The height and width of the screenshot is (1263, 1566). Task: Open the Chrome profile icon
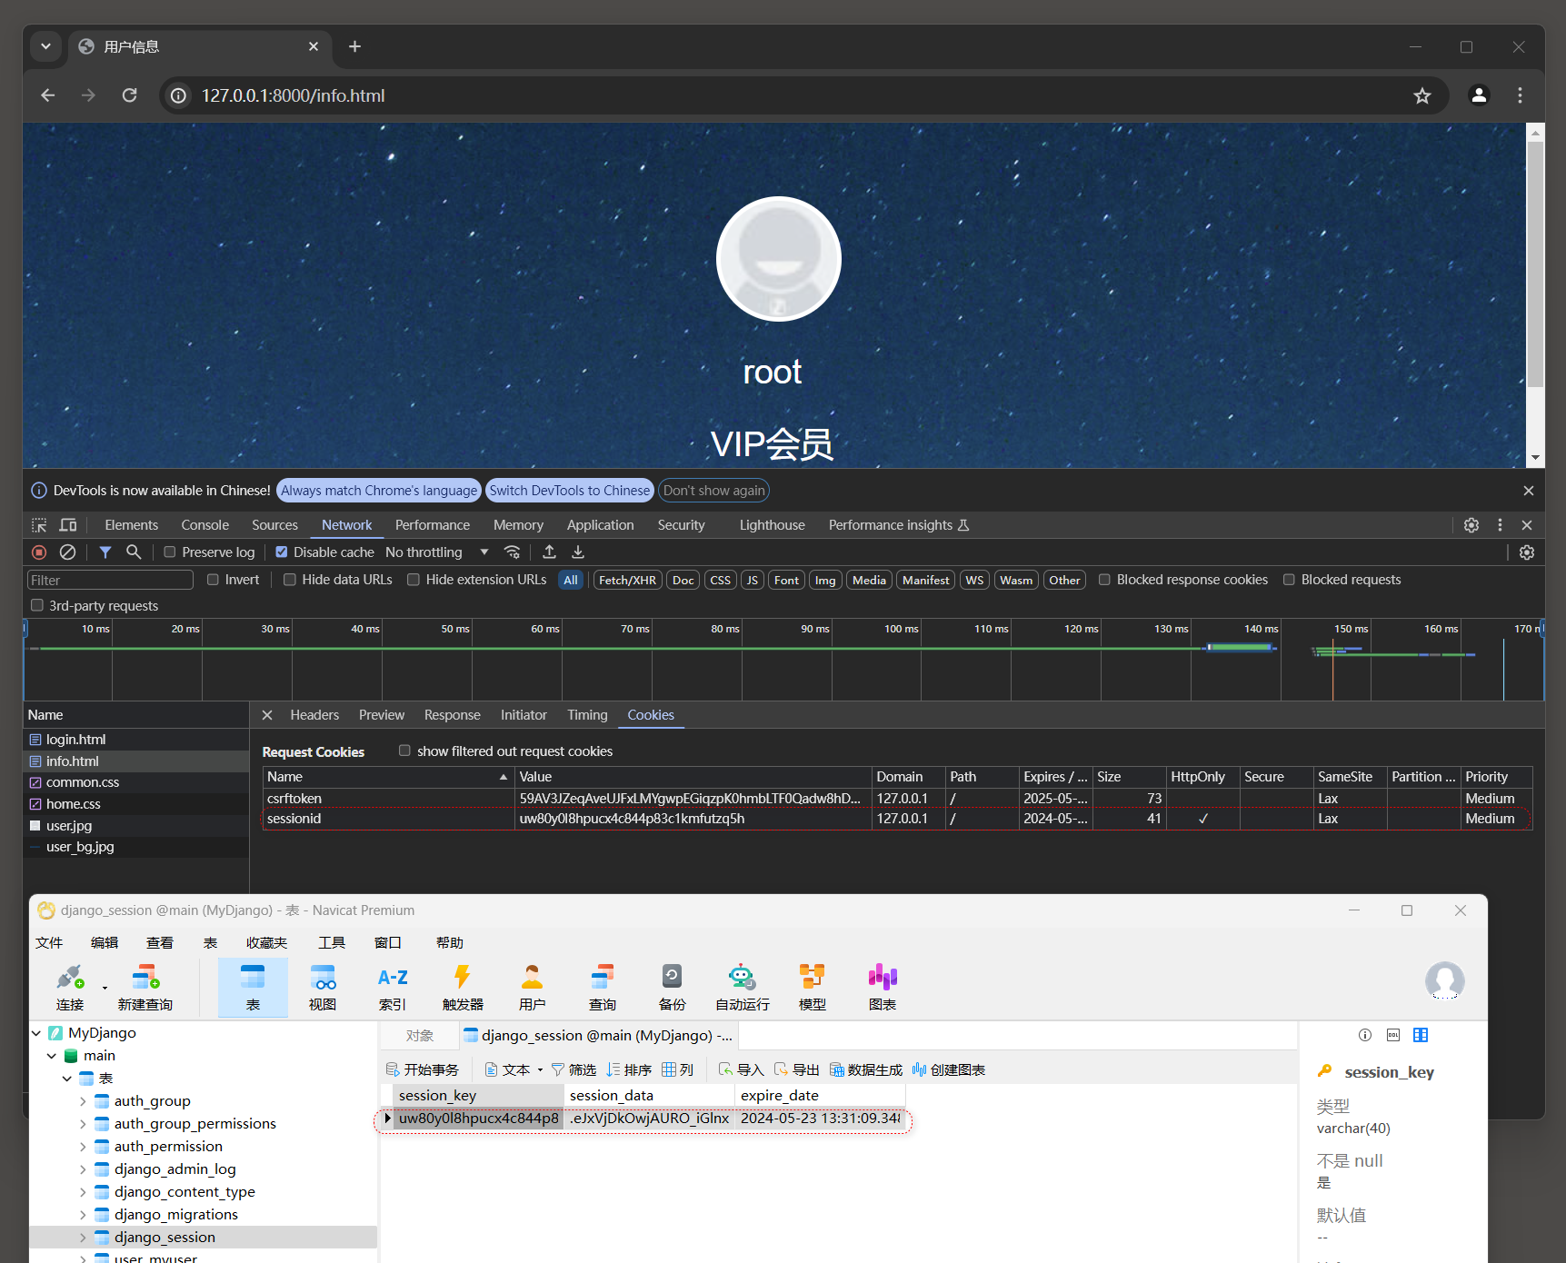tap(1479, 95)
